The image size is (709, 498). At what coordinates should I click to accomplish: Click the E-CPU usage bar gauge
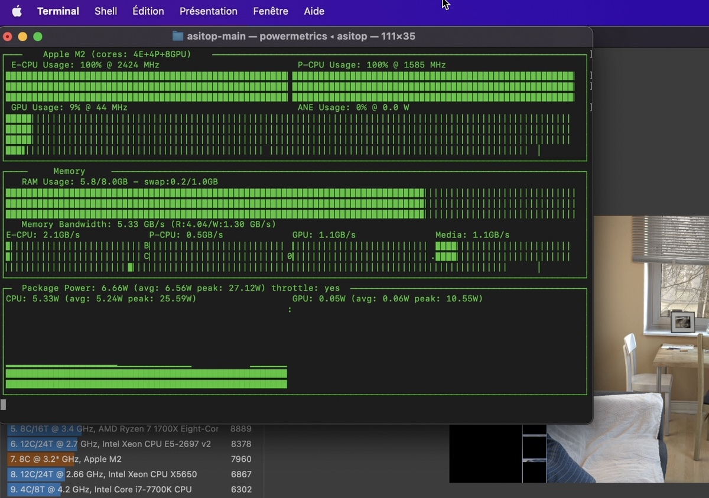click(147, 86)
